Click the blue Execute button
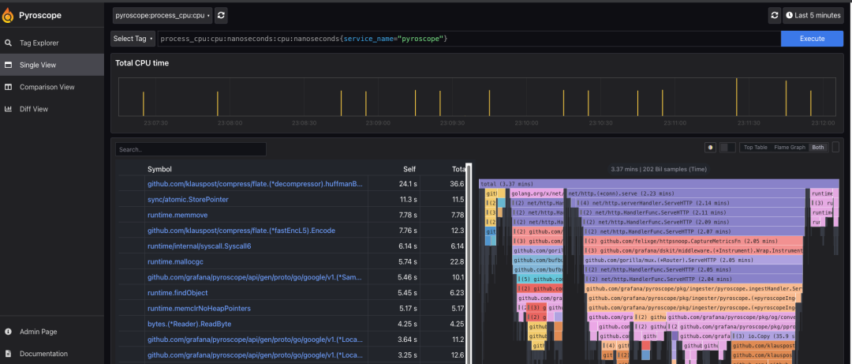Image resolution: width=852 pixels, height=364 pixels. click(812, 39)
